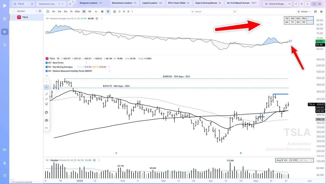Open notifications bell icon
Image resolution: width=326 pixels, height=184 pixels.
pos(308,4)
